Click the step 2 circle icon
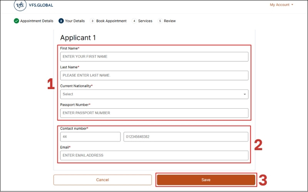 click(61, 21)
